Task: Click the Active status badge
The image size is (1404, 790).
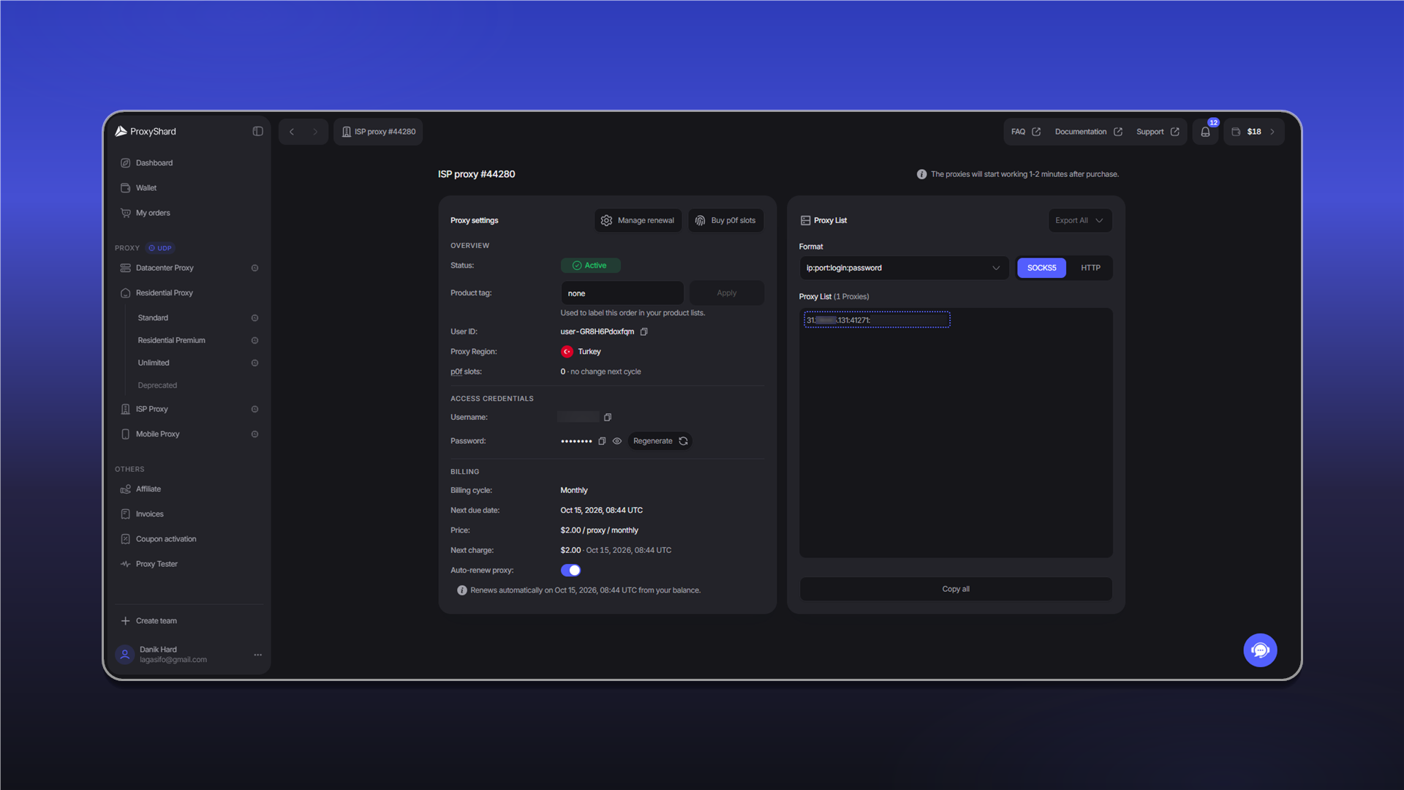Action: 590,266
